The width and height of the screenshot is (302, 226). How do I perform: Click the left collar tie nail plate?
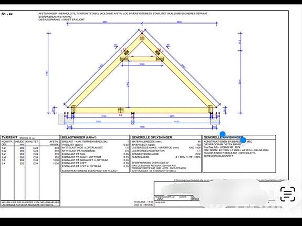(124, 59)
